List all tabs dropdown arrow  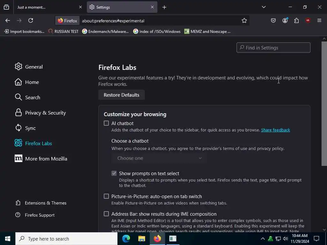click(263, 7)
